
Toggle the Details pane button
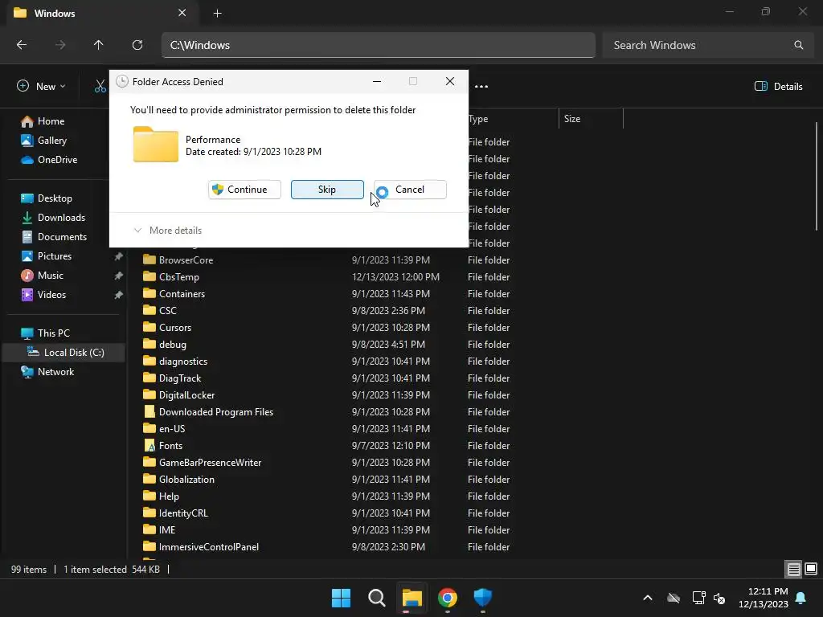pyautogui.click(x=778, y=87)
